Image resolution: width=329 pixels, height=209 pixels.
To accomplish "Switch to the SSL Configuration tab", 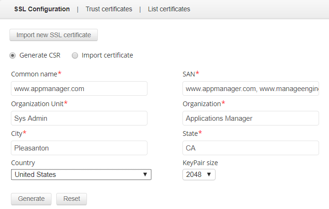I will pos(42,9).
